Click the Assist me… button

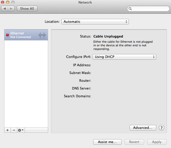[107, 142]
